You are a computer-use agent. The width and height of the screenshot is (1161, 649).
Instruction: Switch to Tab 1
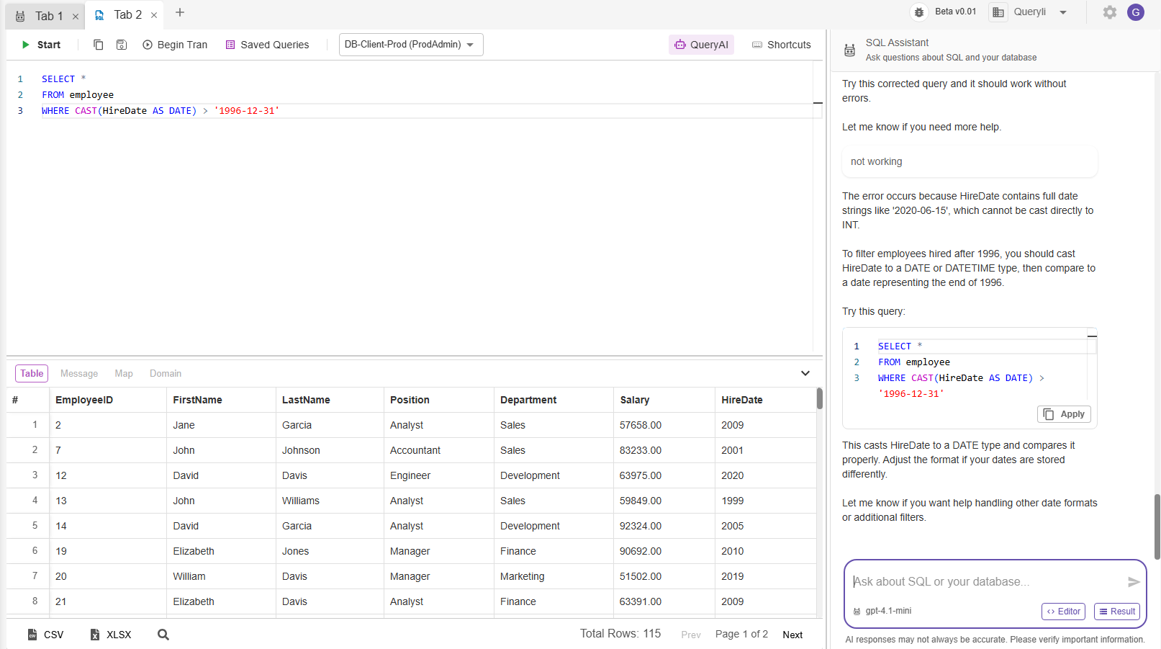click(48, 16)
